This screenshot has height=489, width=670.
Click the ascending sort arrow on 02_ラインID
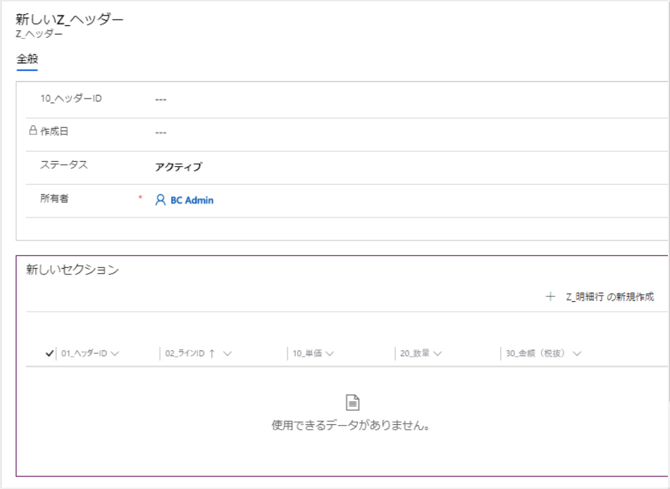[x=211, y=353]
